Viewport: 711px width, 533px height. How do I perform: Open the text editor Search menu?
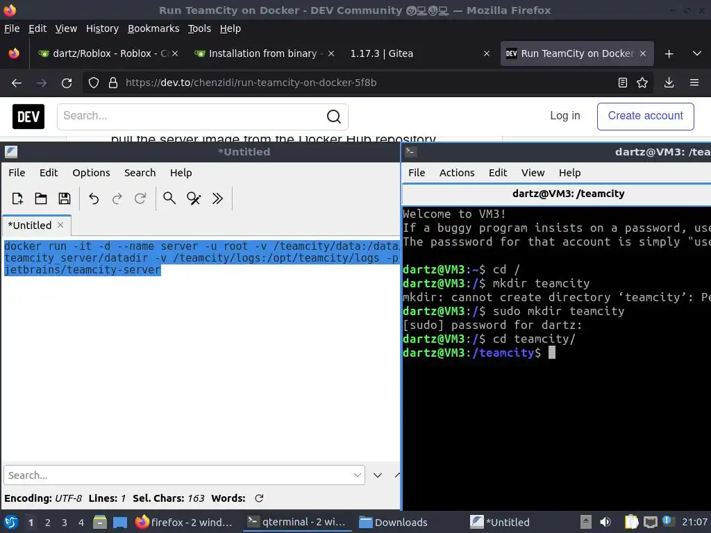tap(140, 173)
